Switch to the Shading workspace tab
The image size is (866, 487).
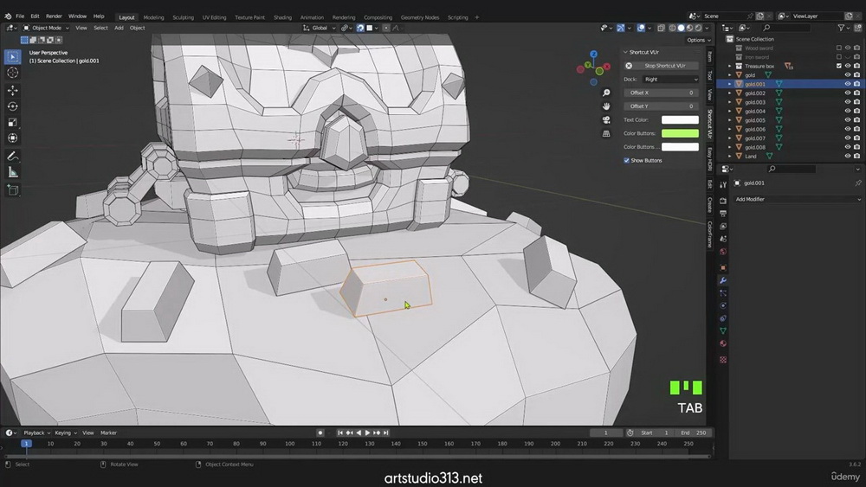click(x=282, y=17)
